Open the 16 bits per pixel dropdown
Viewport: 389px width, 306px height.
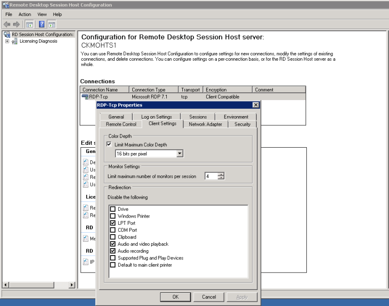179,154
